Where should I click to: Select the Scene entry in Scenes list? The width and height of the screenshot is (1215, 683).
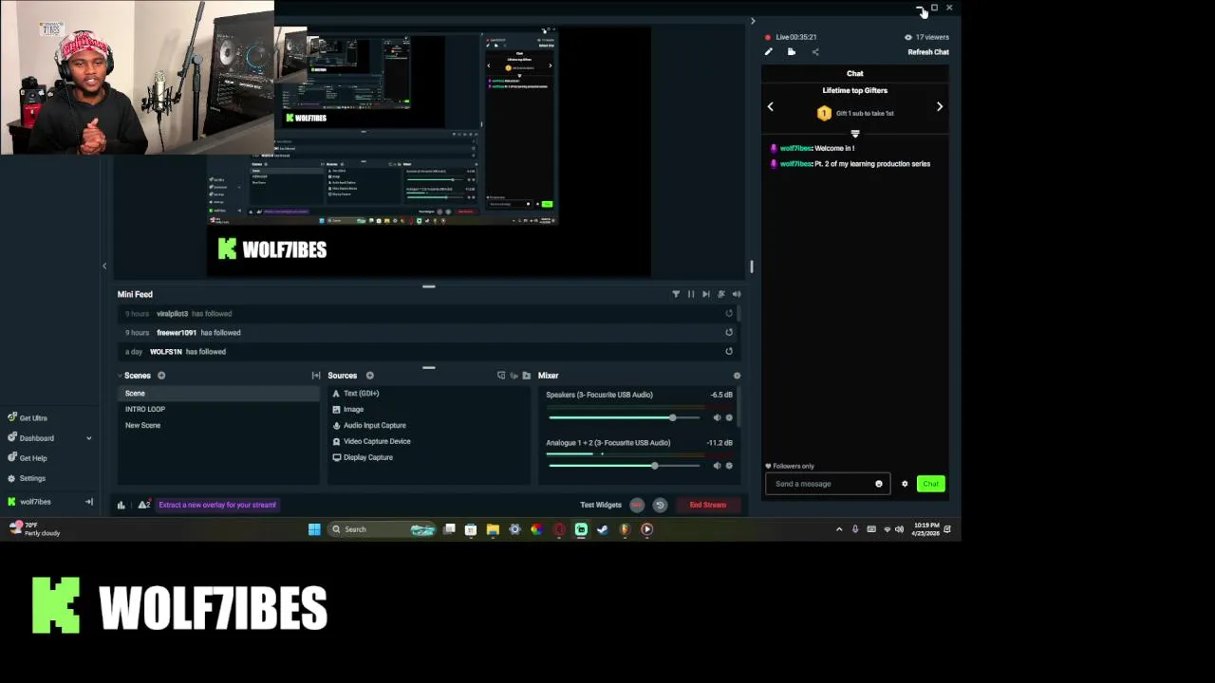pyautogui.click(x=218, y=393)
